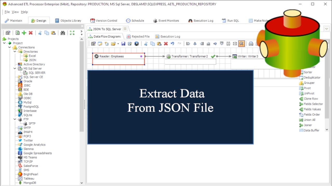Image resolution: width=332 pixels, height=186 pixels.
Task: Close the JSON To SQL Server document tab
Action: coord(125,29)
